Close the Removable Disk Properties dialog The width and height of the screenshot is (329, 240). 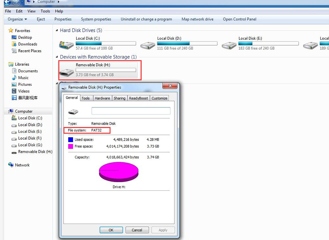coord(170,85)
